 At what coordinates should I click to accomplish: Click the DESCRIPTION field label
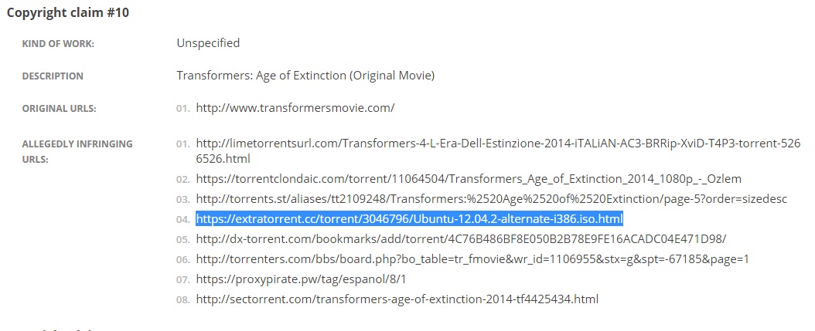click(53, 76)
